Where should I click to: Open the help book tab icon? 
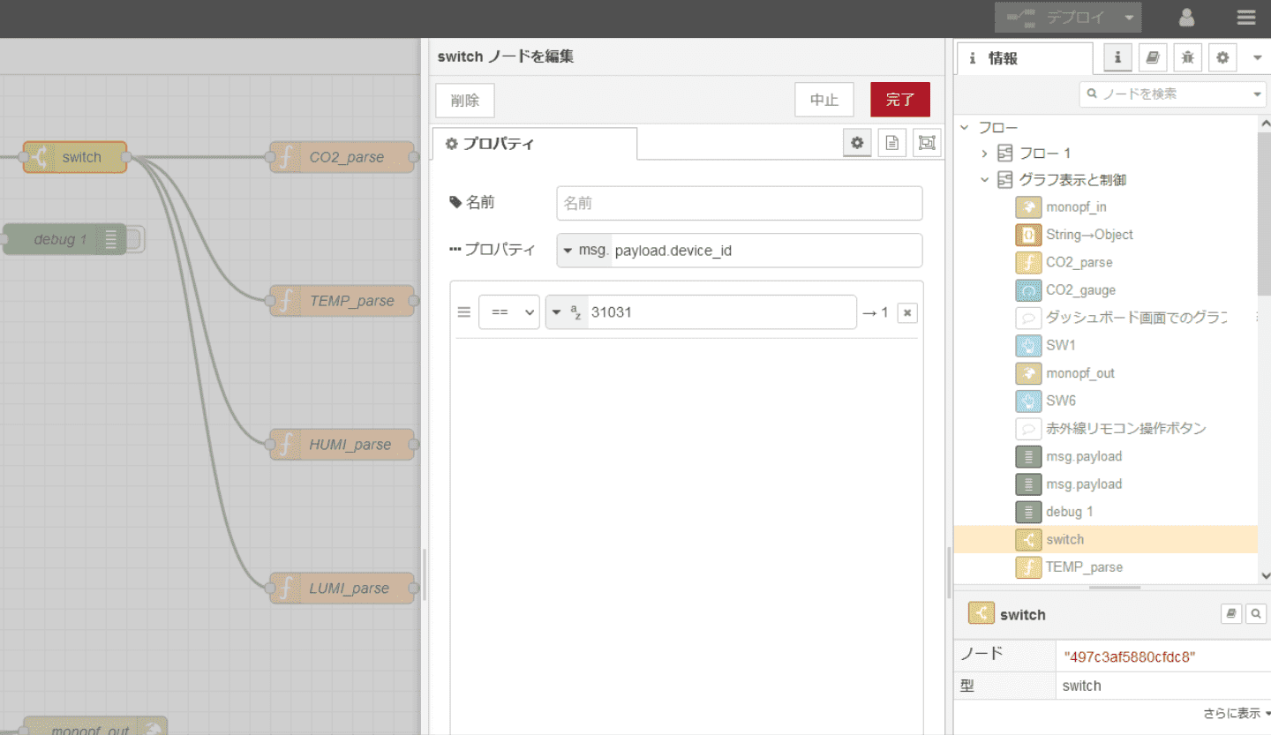pos(1152,58)
